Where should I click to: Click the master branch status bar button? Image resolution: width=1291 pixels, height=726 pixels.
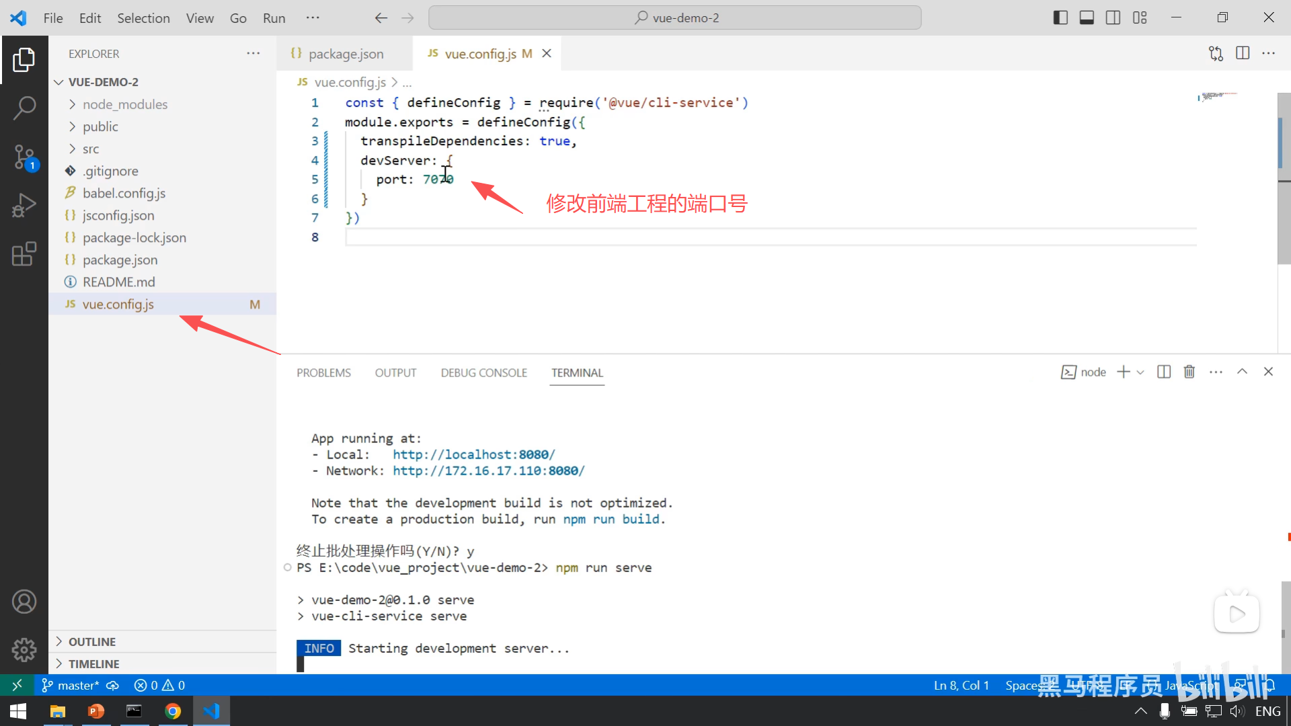pos(71,685)
